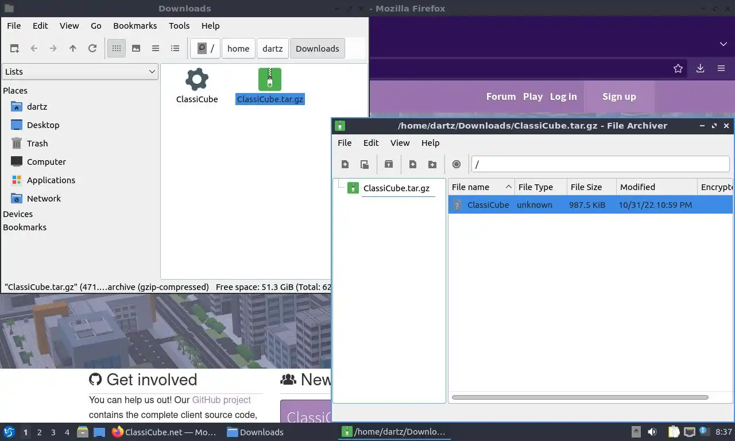Switch to compact view in file manager
The height and width of the screenshot is (441, 735).
(156, 48)
